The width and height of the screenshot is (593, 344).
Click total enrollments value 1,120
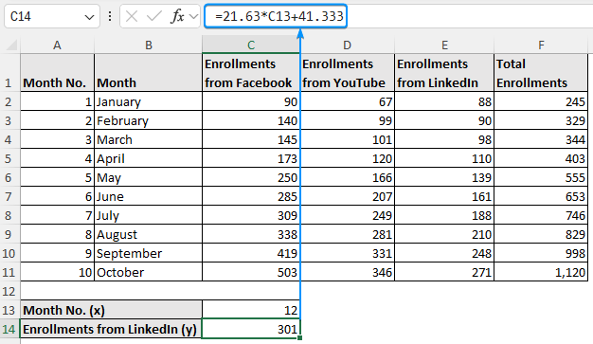click(x=541, y=272)
